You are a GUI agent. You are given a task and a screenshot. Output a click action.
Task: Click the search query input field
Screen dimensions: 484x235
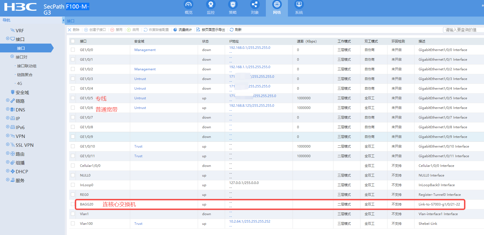coord(463,30)
